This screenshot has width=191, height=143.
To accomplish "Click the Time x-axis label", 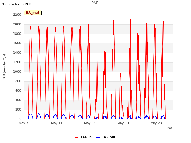I will [169, 128].
